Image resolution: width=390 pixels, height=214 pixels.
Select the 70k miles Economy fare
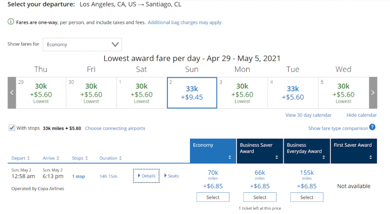coord(213,197)
